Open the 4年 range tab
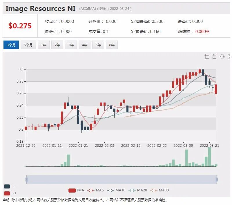Image resolution: width=232 pixels, height=205 pixels. 84,45
